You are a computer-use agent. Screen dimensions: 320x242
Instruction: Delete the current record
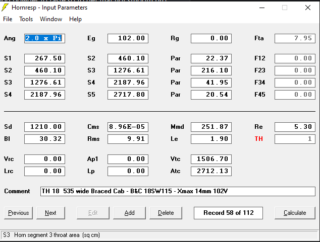click(166, 213)
